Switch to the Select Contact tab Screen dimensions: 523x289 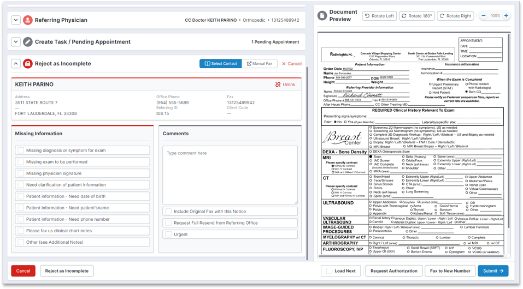[220, 64]
